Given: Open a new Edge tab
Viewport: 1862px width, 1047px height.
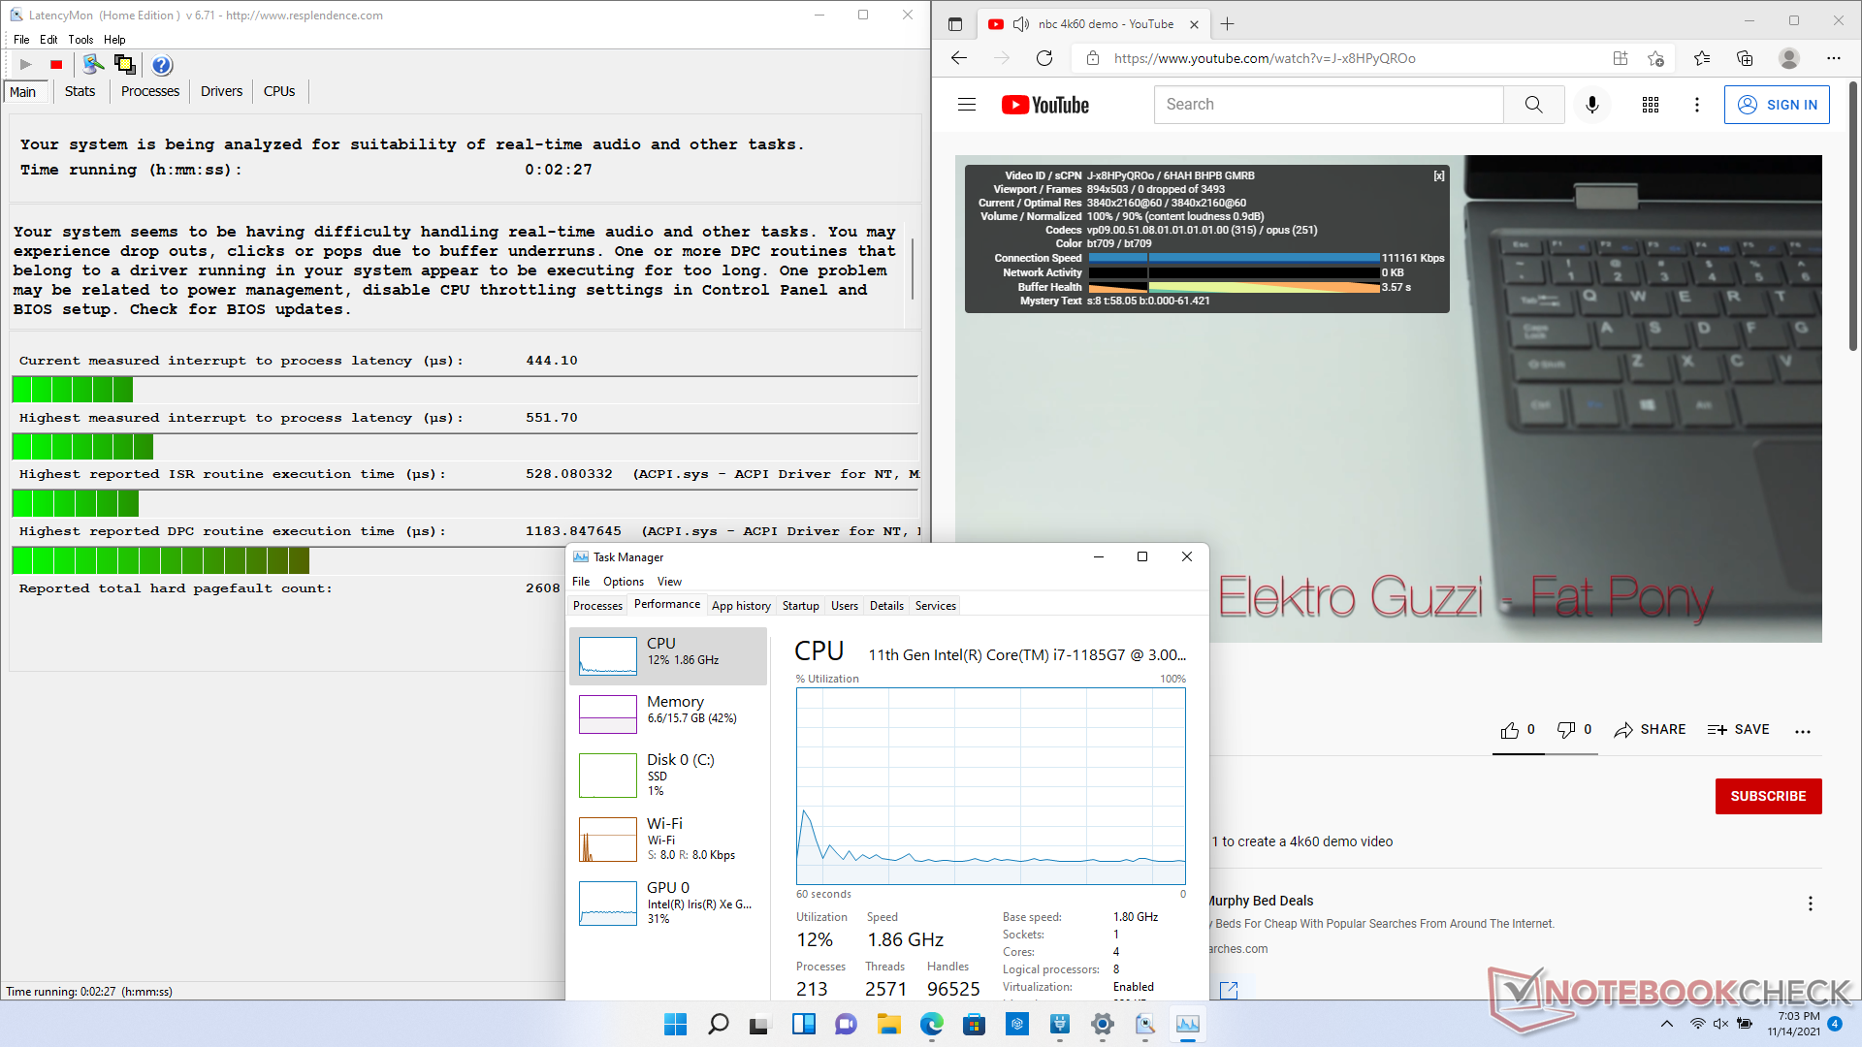Looking at the screenshot, I should 1228,24.
